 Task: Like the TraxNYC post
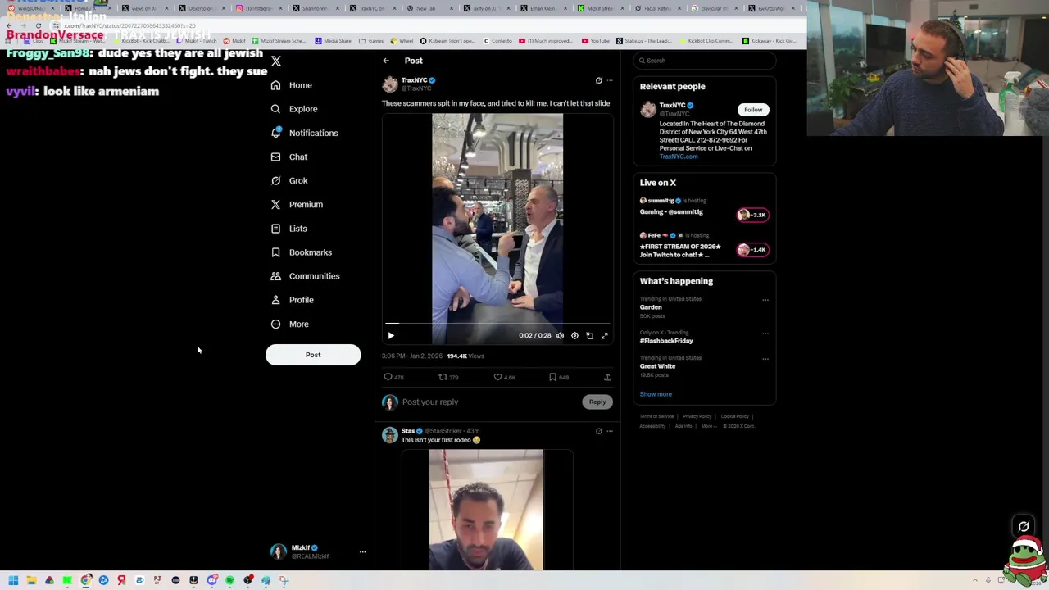coord(497,377)
